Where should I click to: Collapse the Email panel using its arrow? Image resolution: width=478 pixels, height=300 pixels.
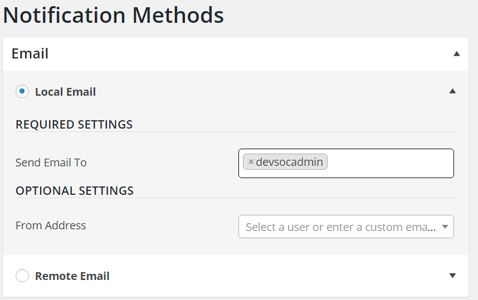pos(456,54)
